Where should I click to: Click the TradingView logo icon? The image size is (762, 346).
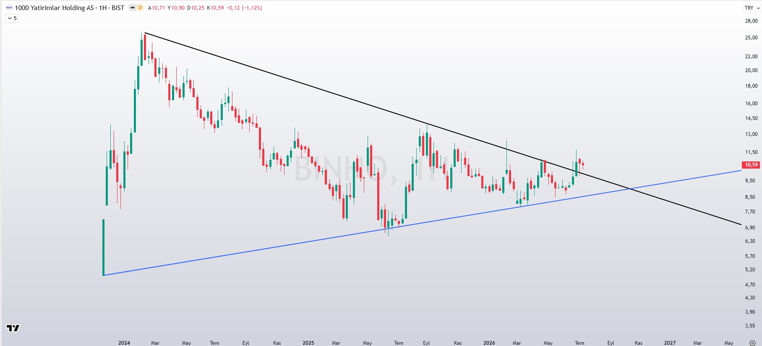click(x=13, y=328)
